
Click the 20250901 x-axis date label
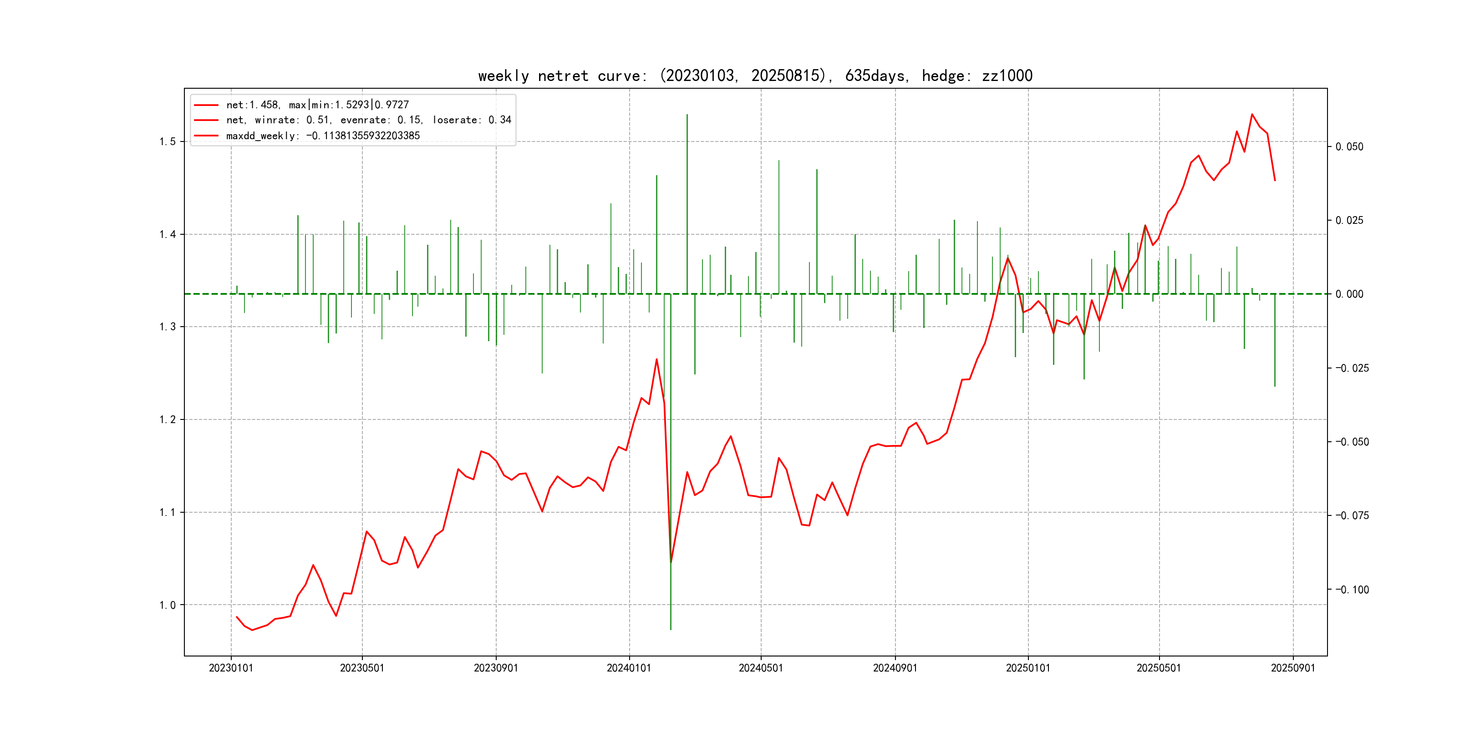pyautogui.click(x=1293, y=668)
